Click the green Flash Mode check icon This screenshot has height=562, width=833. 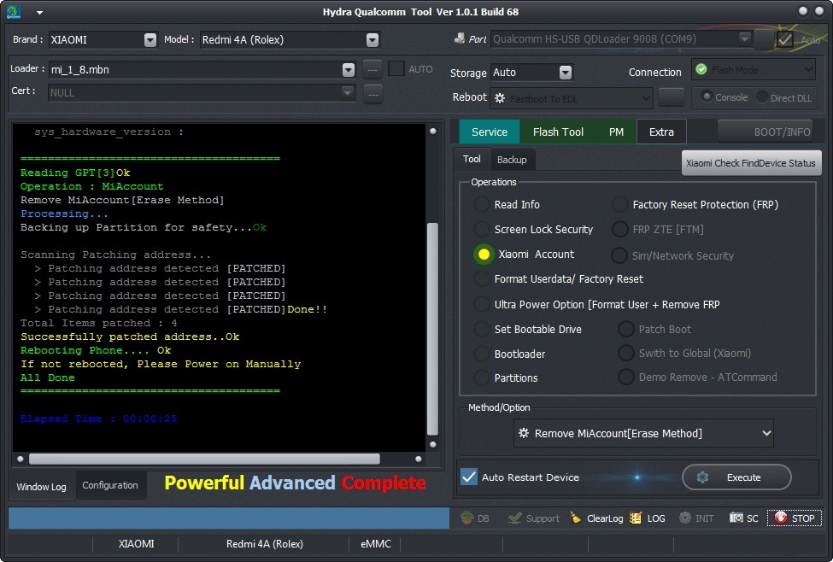[701, 69]
